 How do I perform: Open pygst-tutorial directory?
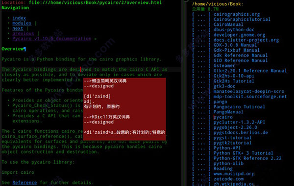(232, 138)
